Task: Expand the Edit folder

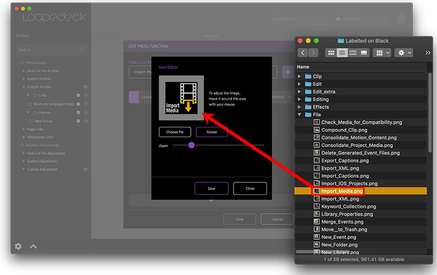Action: coord(299,84)
